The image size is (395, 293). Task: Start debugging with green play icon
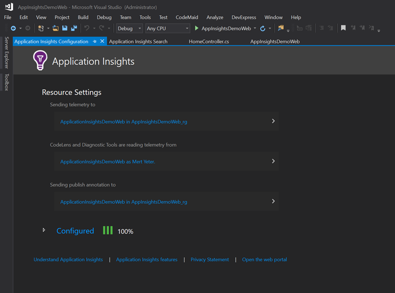pos(196,28)
